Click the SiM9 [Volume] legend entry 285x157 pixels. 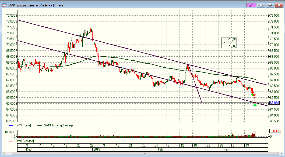pyautogui.click(x=24, y=141)
